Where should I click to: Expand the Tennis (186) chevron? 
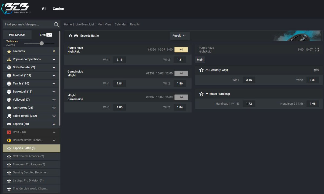tap(54, 83)
